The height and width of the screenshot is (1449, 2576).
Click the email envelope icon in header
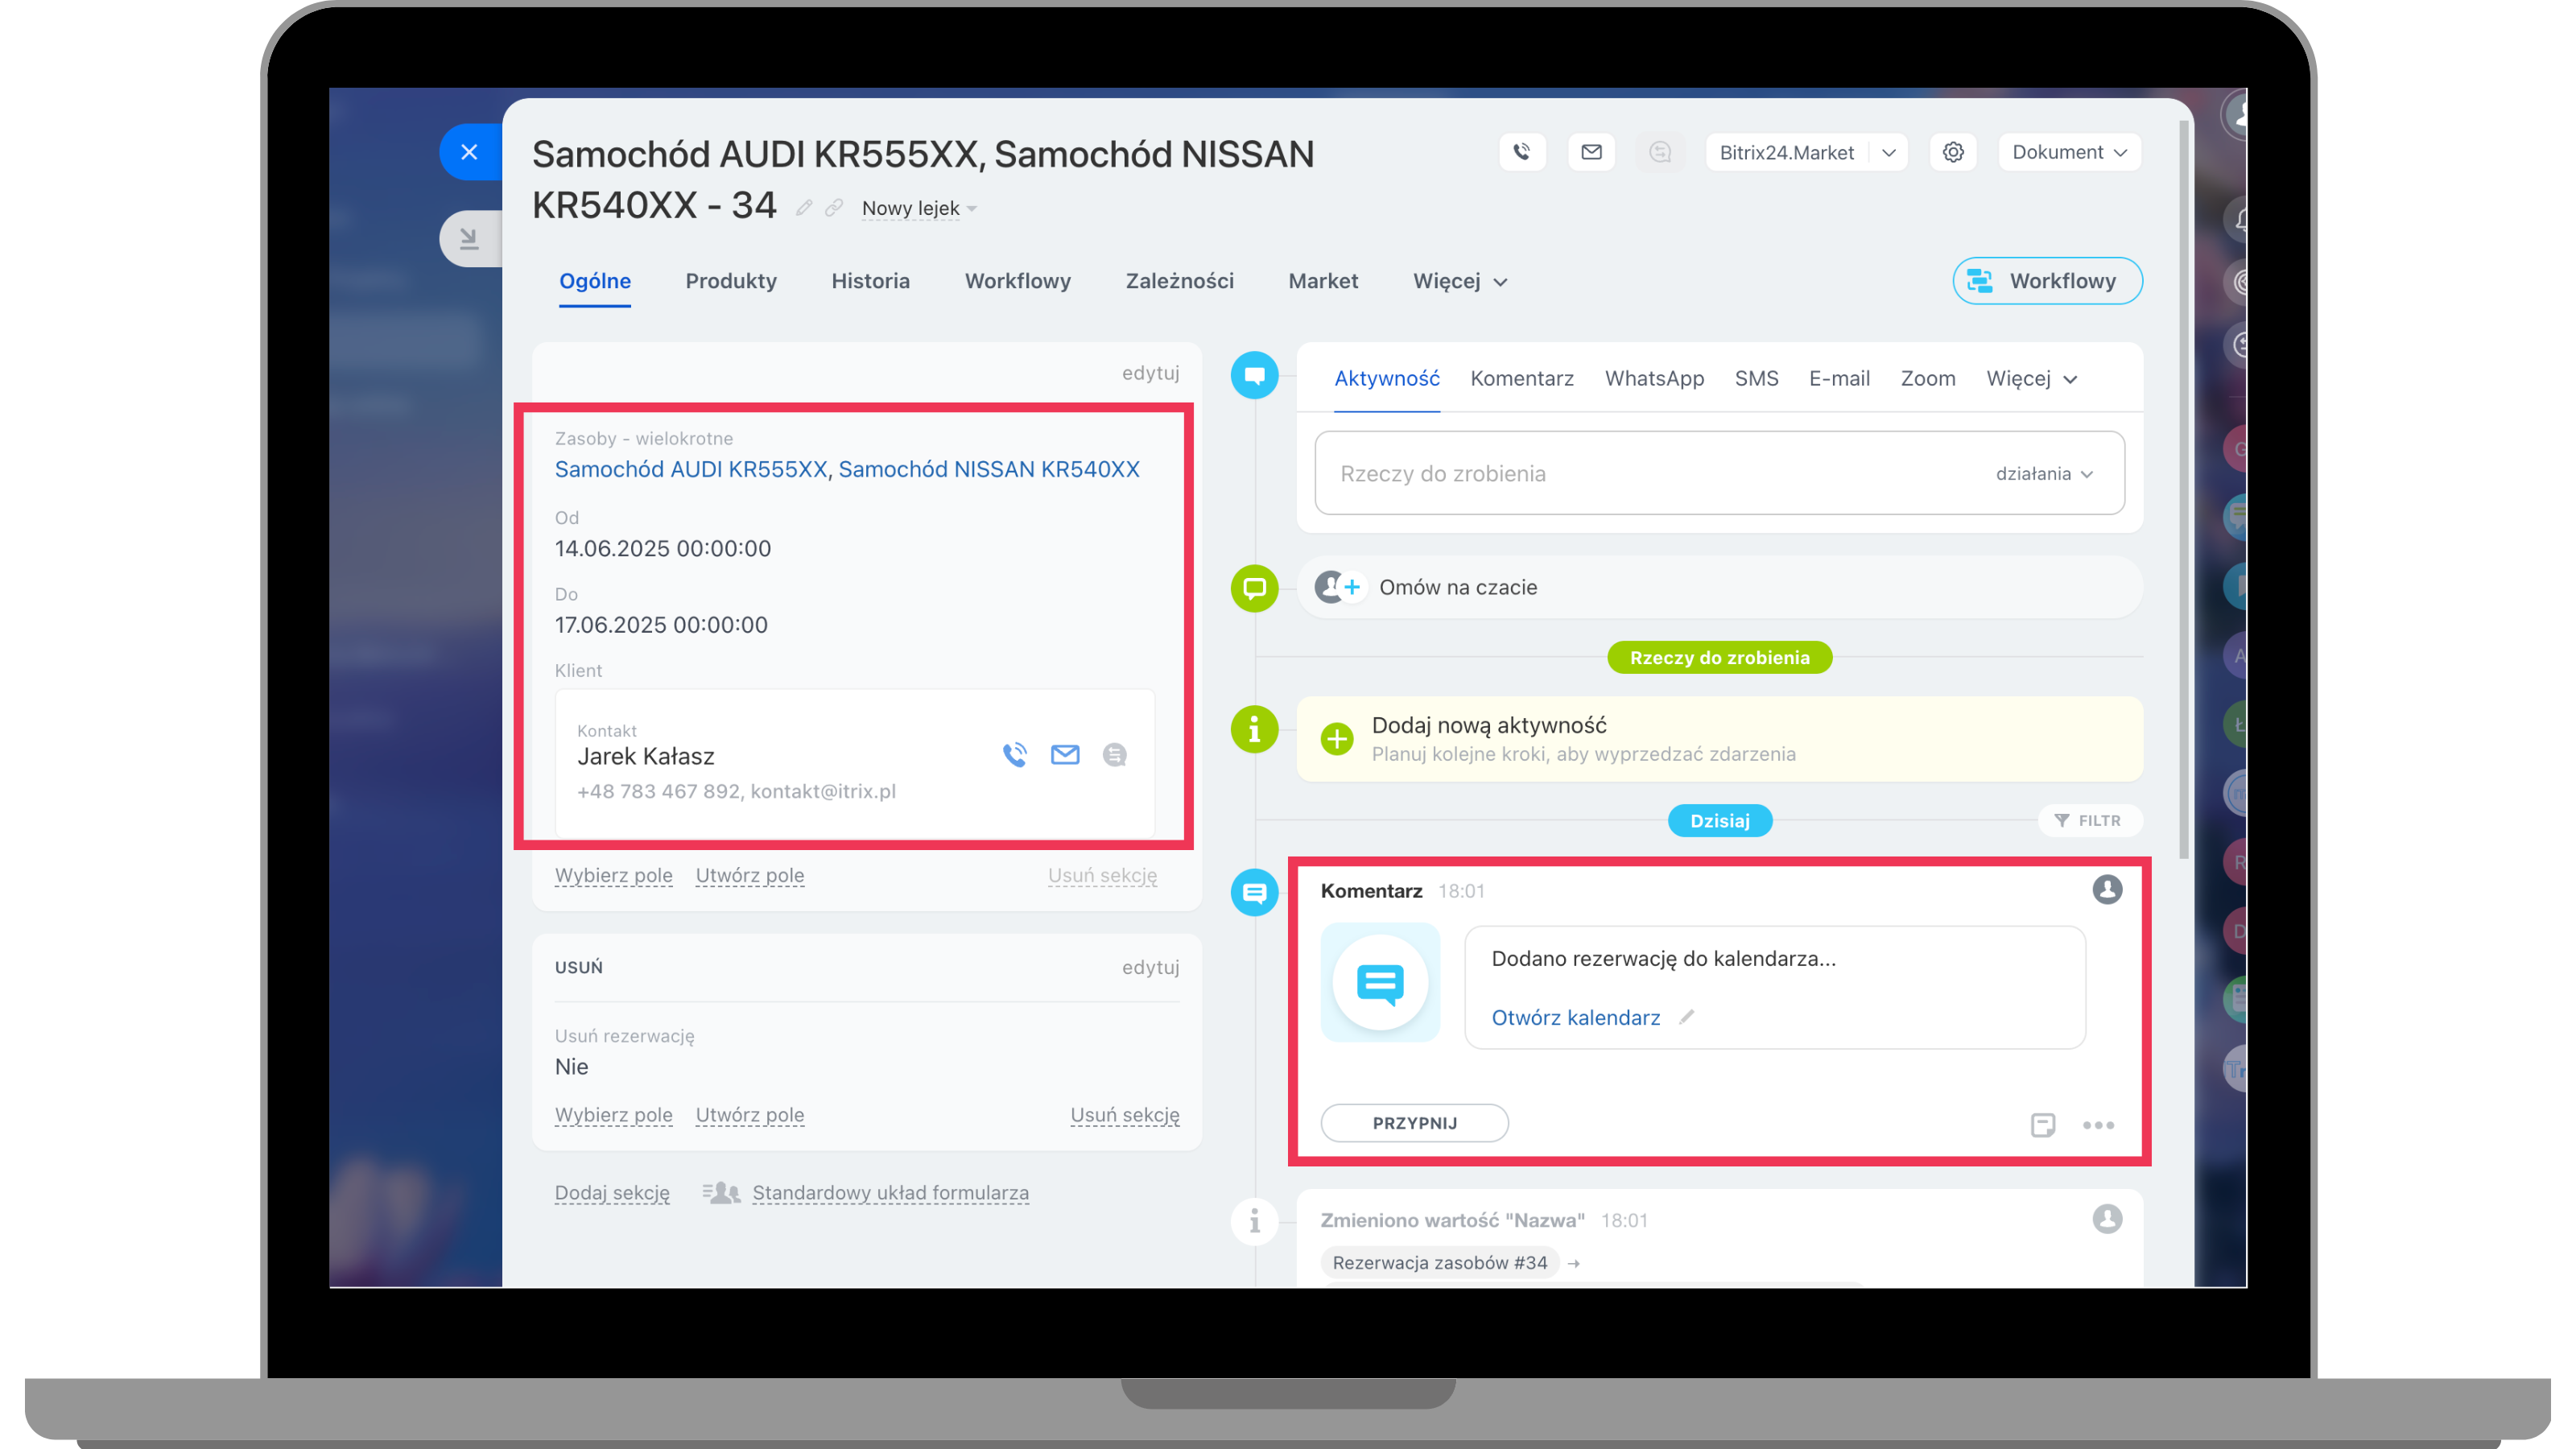coord(1591,152)
